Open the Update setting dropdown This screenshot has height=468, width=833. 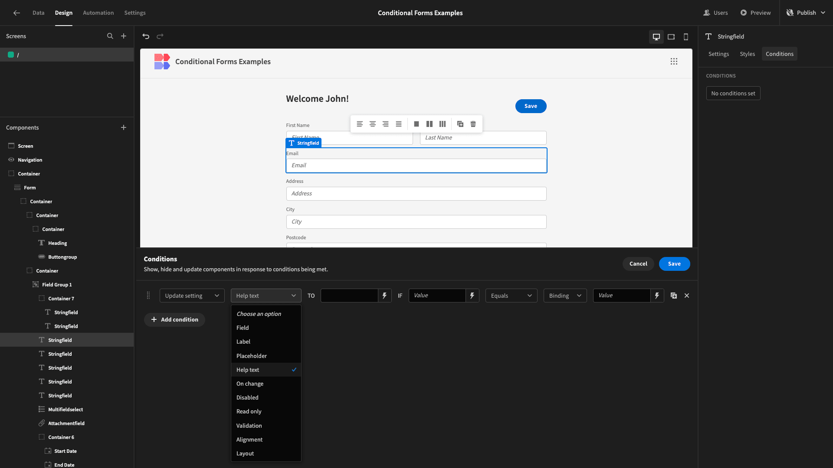click(192, 296)
